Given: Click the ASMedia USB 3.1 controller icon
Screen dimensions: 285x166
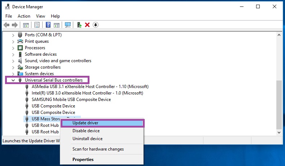Looking at the screenshot, I should (x=27, y=87).
